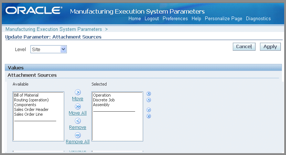Select Sales Order Header in Available list
The image size is (286, 155).
(x=31, y=109)
